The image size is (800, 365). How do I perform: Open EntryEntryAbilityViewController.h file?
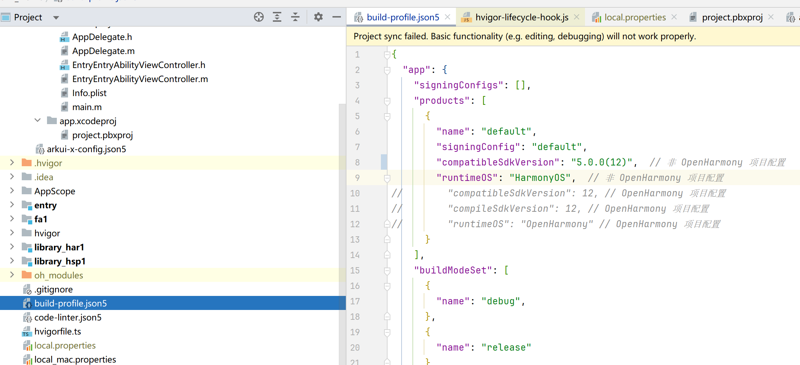[x=139, y=65]
